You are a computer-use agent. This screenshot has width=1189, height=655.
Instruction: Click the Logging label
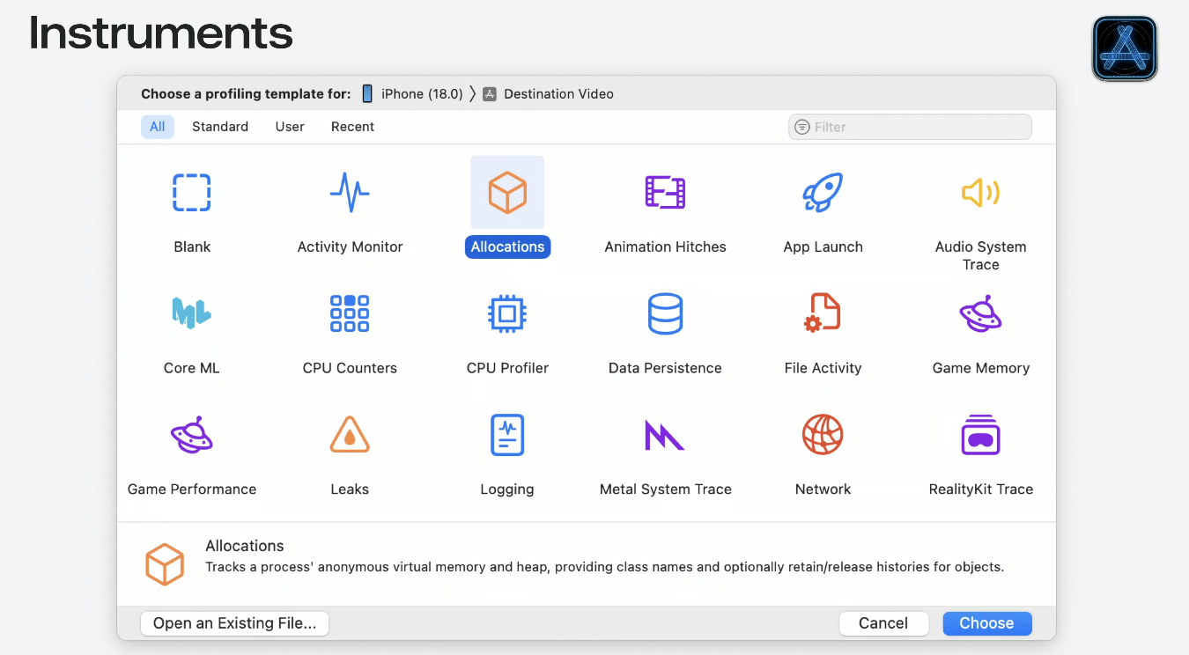click(x=507, y=489)
